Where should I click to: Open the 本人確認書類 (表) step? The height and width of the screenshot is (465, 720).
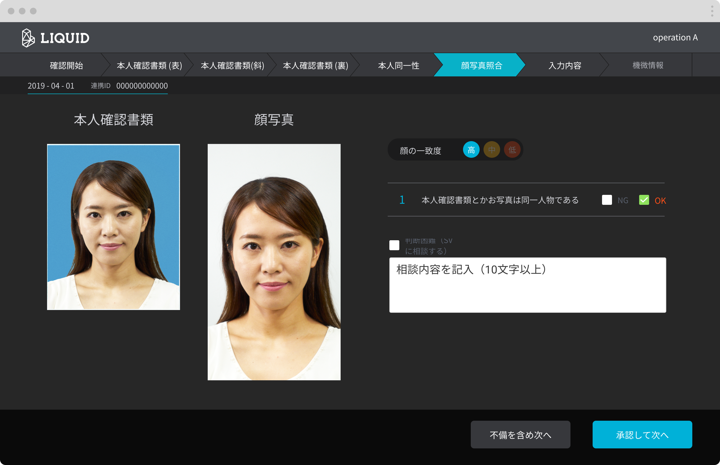149,66
